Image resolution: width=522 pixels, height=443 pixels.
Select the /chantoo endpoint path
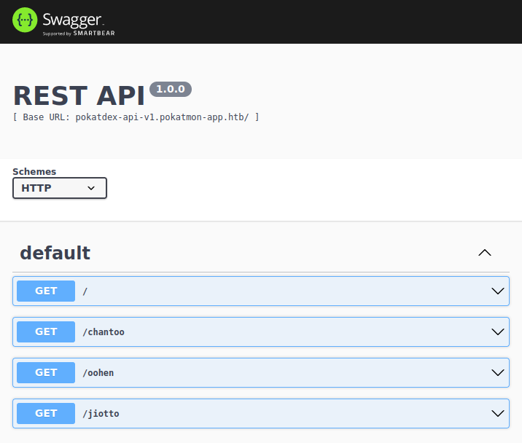104,332
